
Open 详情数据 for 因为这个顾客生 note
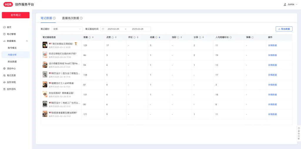272,75
